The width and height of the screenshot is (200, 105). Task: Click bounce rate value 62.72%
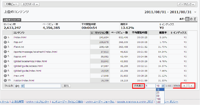(x=163, y=56)
